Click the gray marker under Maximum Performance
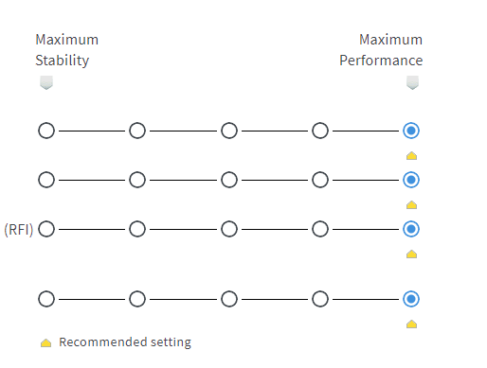 (x=412, y=82)
